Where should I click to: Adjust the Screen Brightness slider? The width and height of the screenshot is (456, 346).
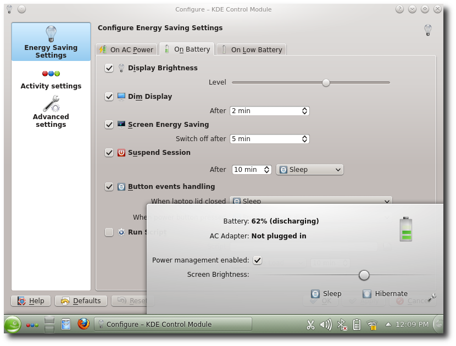click(x=364, y=275)
